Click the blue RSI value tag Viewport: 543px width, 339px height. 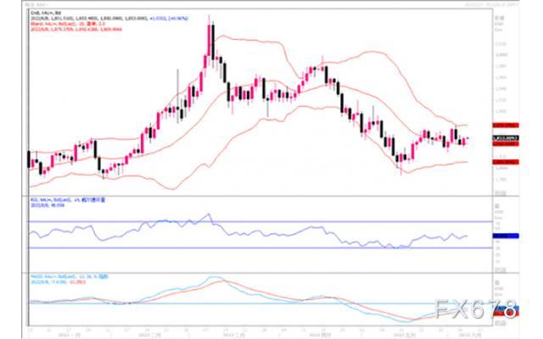point(506,236)
